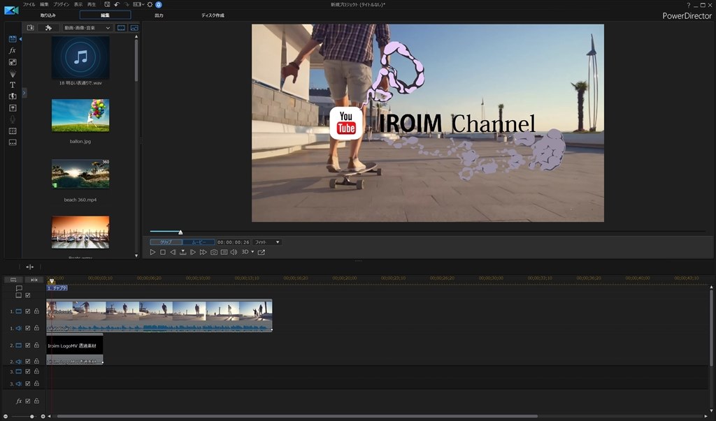The width and height of the screenshot is (716, 421).
Task: Toggle audio track 2 enable checkbox
Action: click(x=28, y=361)
